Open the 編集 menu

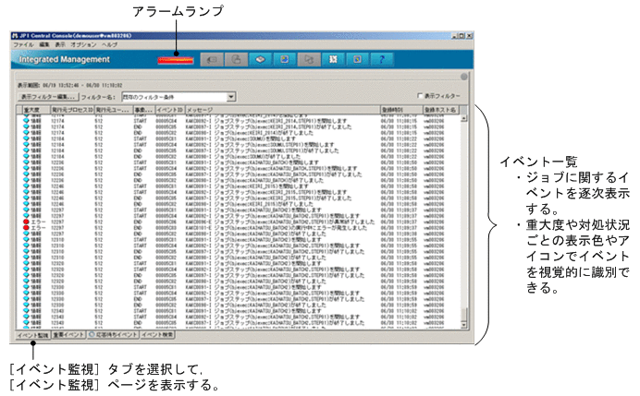click(x=44, y=44)
